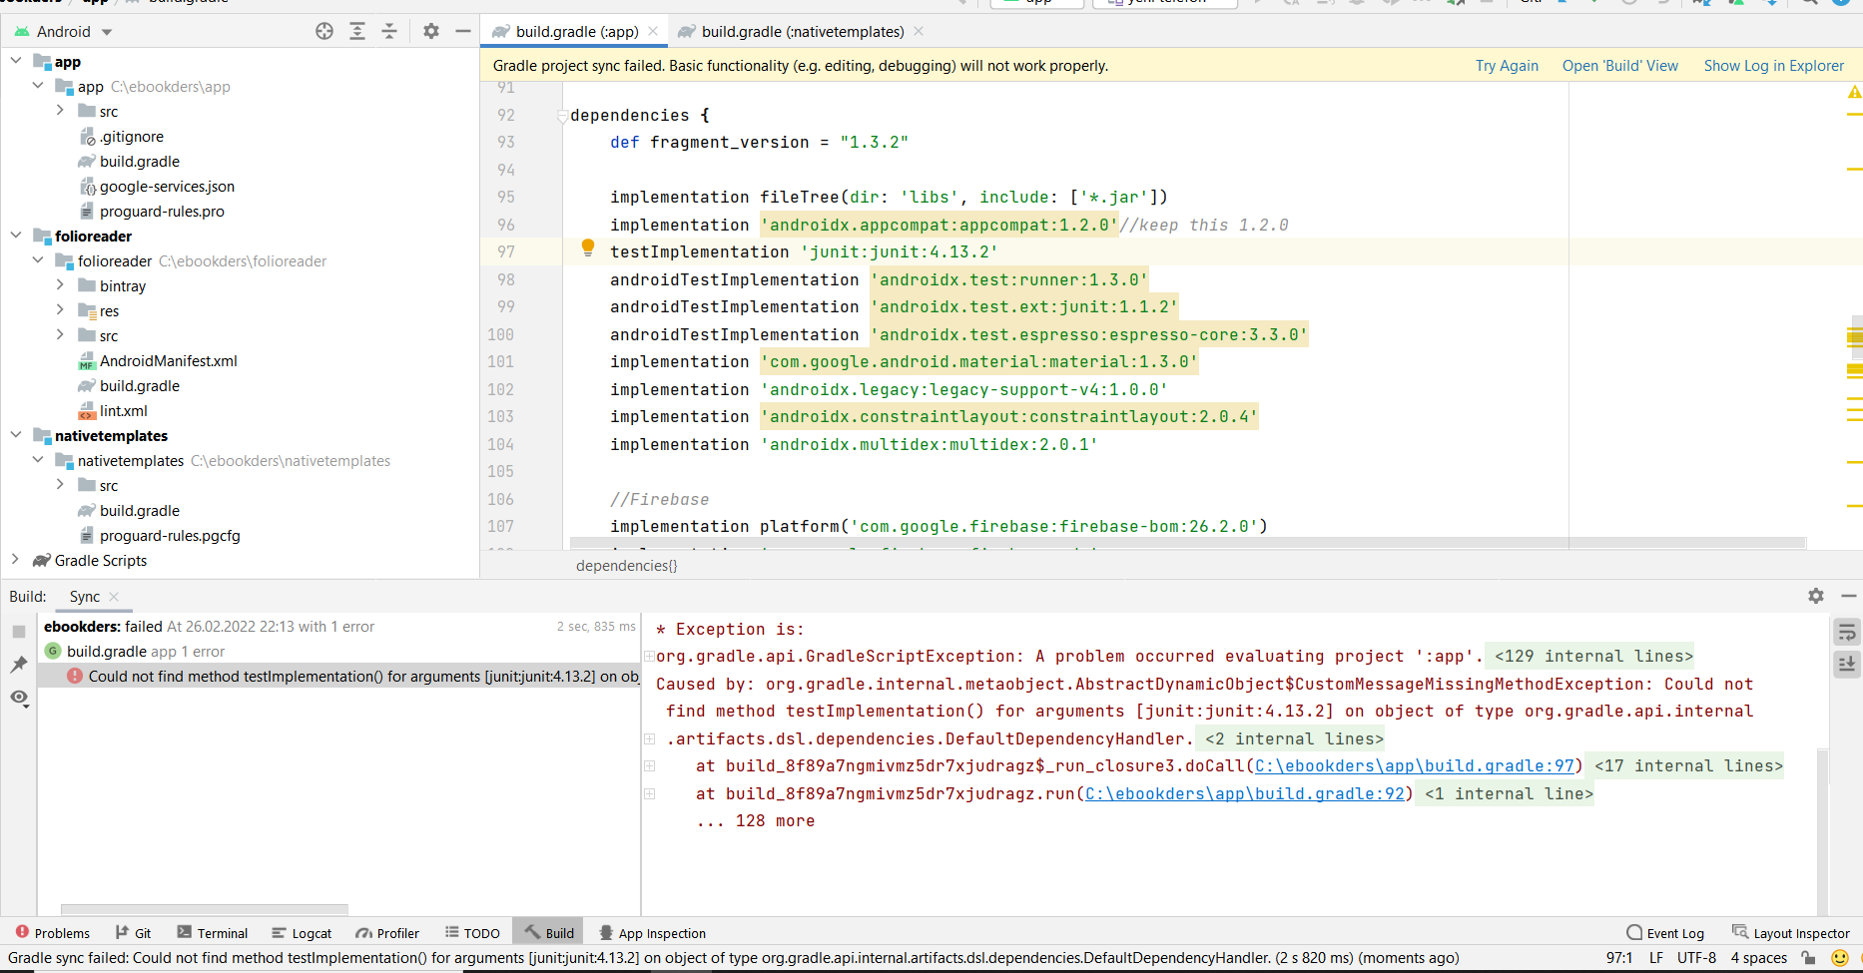
Task: Toggle the Build tool window tab
Action: [548, 933]
